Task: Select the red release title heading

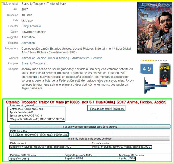Action: [86, 102]
